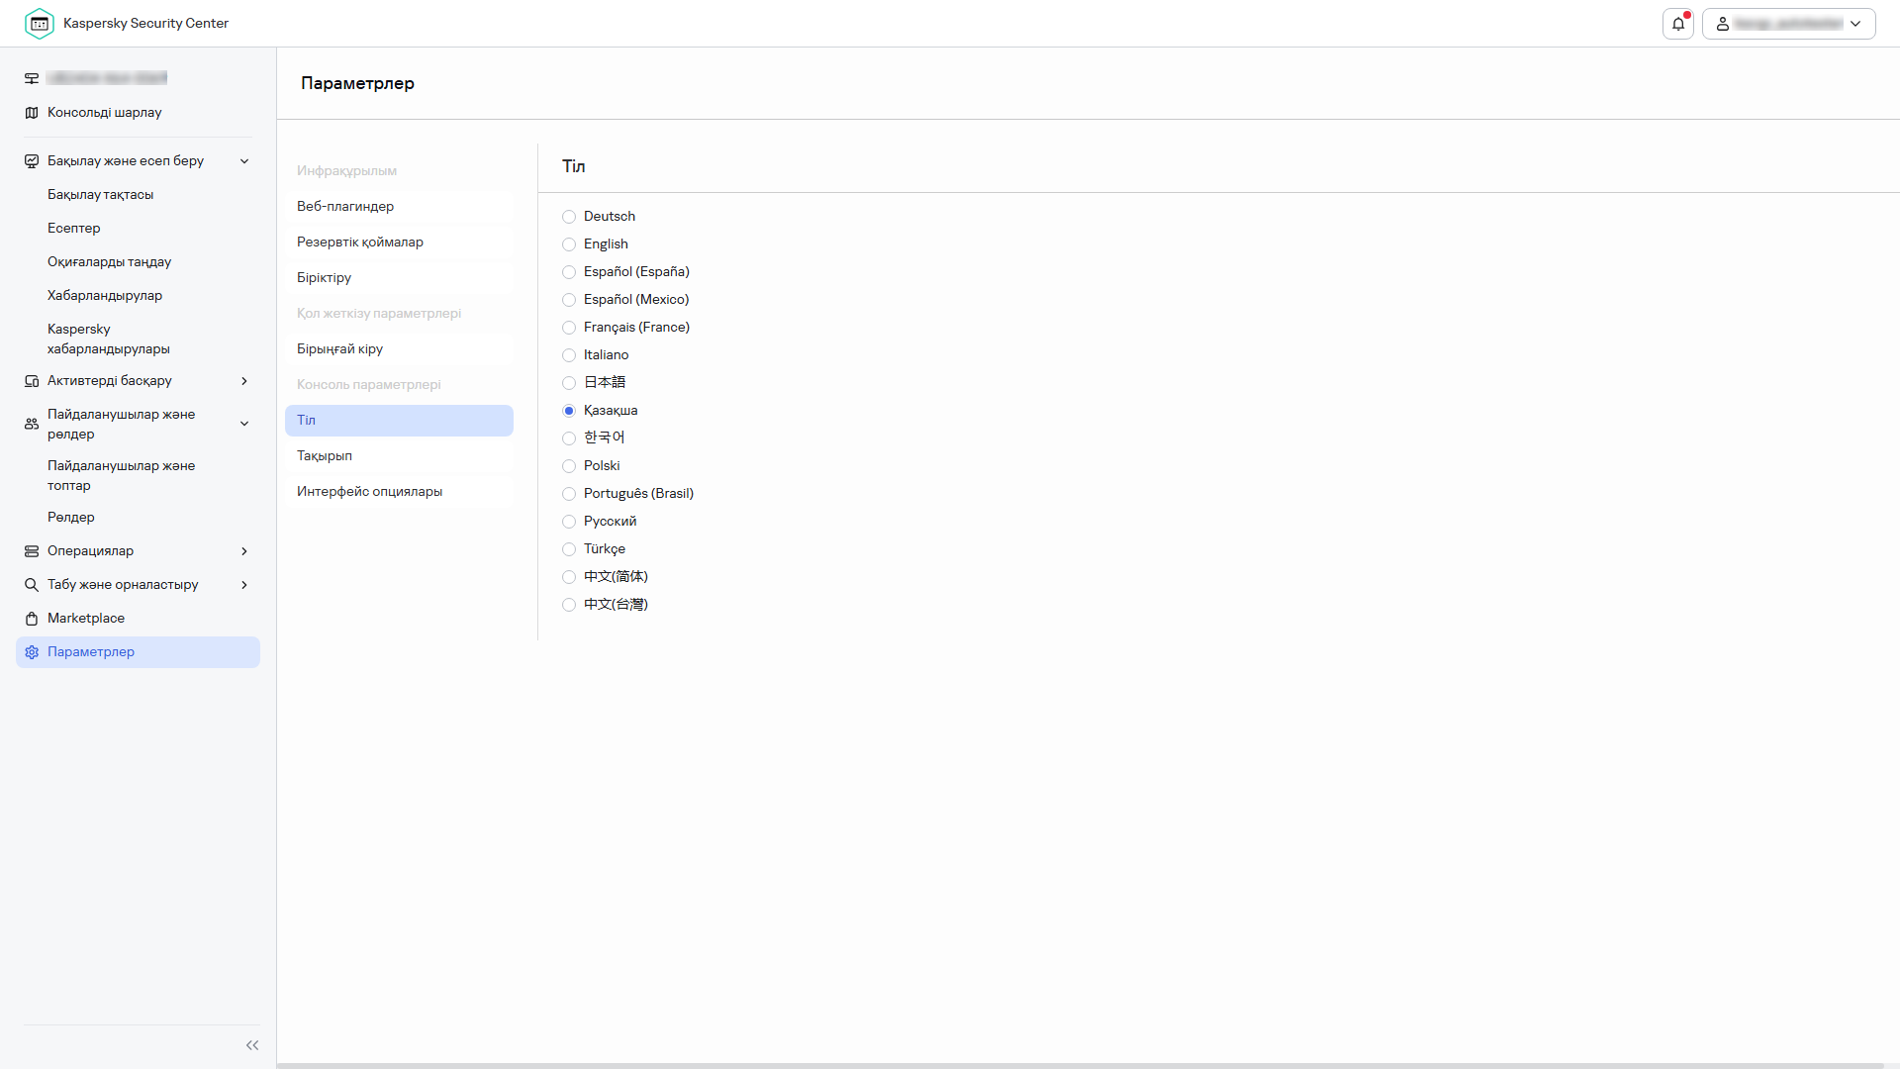The image size is (1900, 1069).
Task: Click the Kaspersky Security Center logo icon
Action: point(40,24)
